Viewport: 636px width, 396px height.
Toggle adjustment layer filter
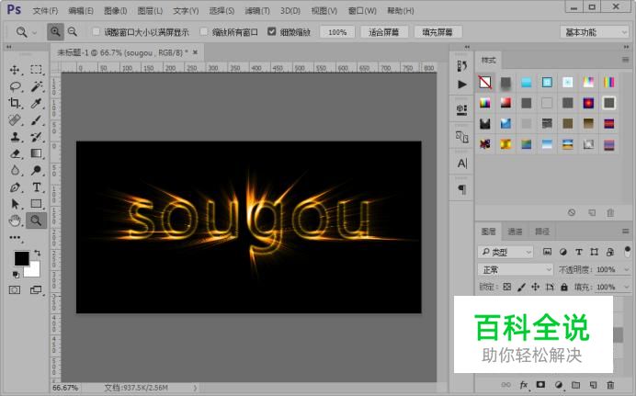[x=563, y=252]
